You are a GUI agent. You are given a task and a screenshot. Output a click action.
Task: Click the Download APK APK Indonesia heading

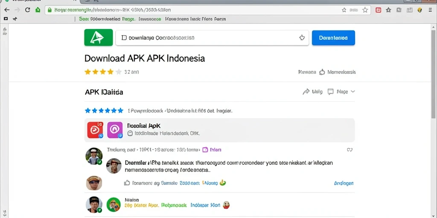(x=145, y=58)
